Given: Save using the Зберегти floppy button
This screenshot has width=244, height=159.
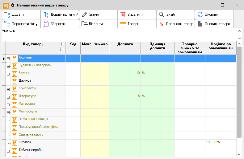Looking at the screenshot, I should [x=60, y=24].
